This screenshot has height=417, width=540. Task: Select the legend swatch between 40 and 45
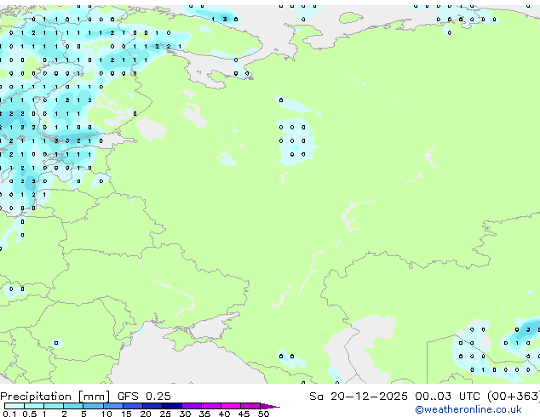[x=231, y=406]
